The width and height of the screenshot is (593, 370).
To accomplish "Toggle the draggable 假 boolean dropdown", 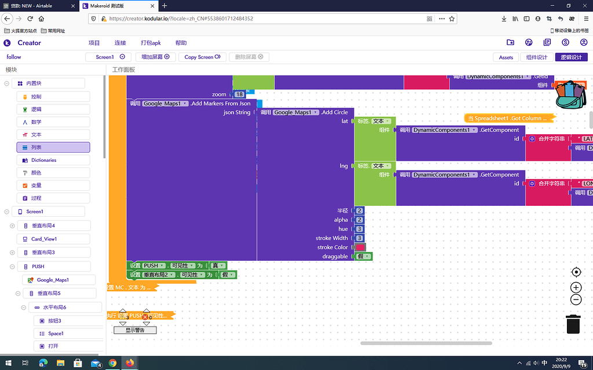I will (x=364, y=256).
